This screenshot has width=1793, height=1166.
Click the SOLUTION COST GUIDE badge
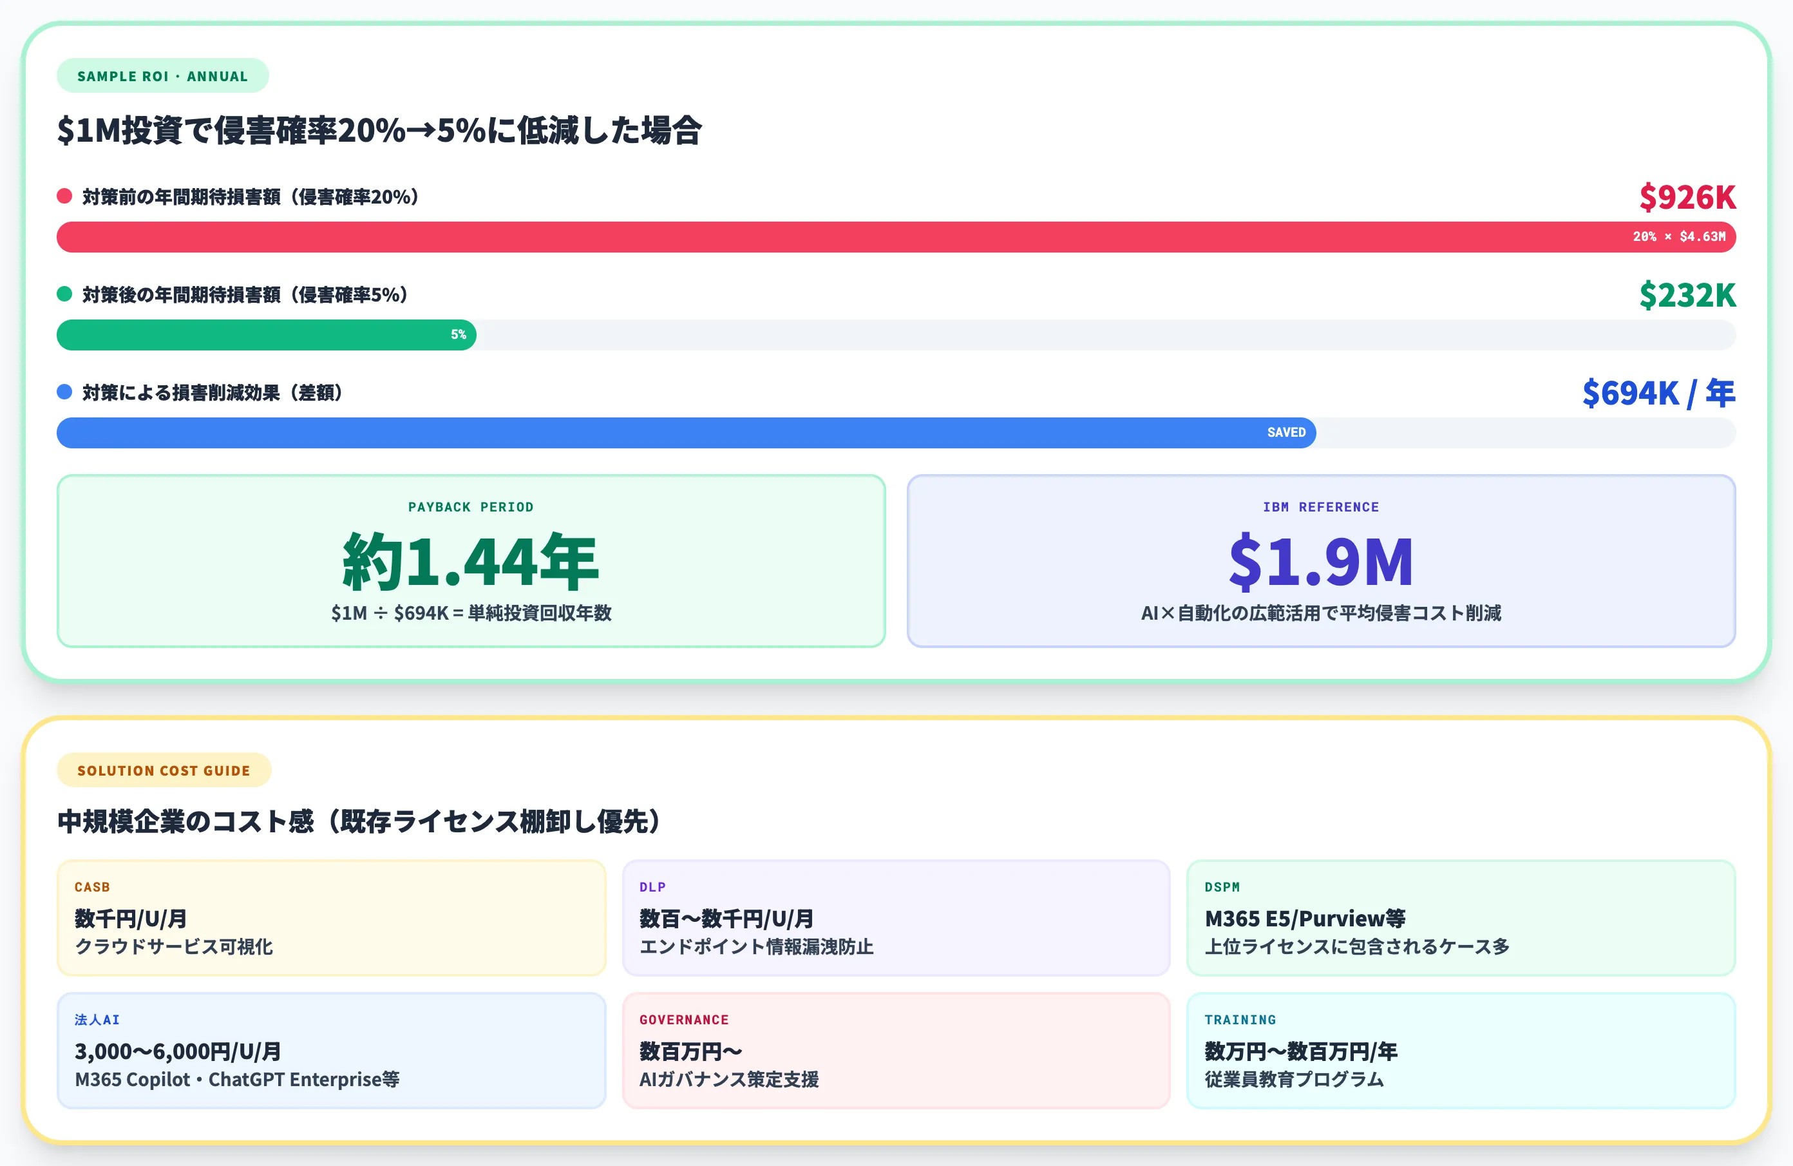(x=164, y=770)
